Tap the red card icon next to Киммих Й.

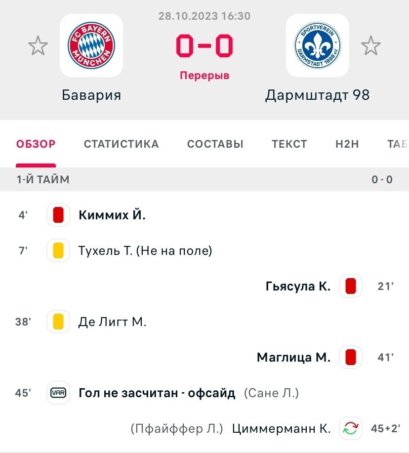[x=58, y=215]
